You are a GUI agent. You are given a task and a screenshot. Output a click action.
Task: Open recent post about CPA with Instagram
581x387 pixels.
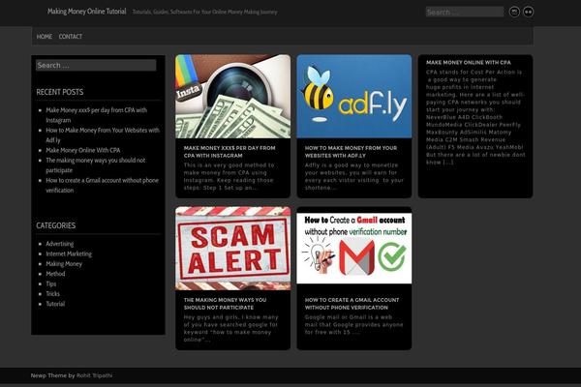pyautogui.click(x=96, y=115)
